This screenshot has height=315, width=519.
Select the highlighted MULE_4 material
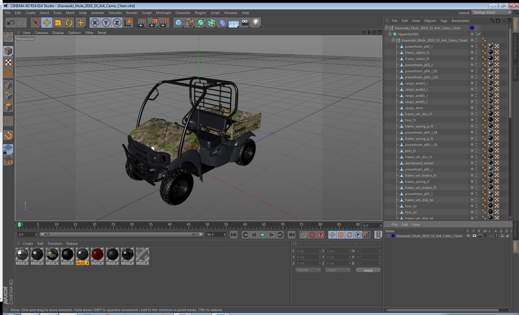82,256
